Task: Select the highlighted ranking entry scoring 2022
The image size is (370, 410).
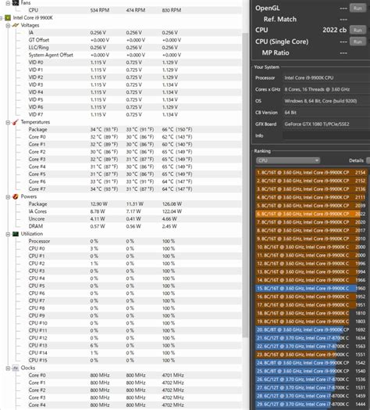Action: [x=311, y=214]
